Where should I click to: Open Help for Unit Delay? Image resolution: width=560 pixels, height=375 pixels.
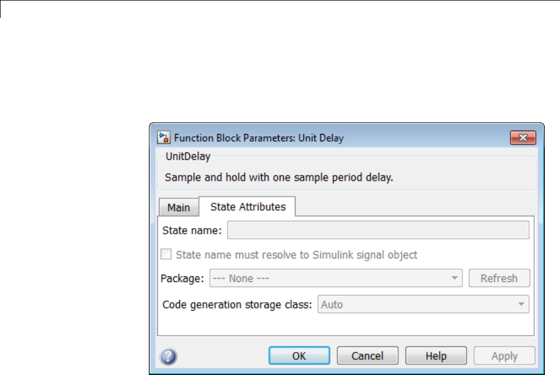pyautogui.click(x=436, y=356)
